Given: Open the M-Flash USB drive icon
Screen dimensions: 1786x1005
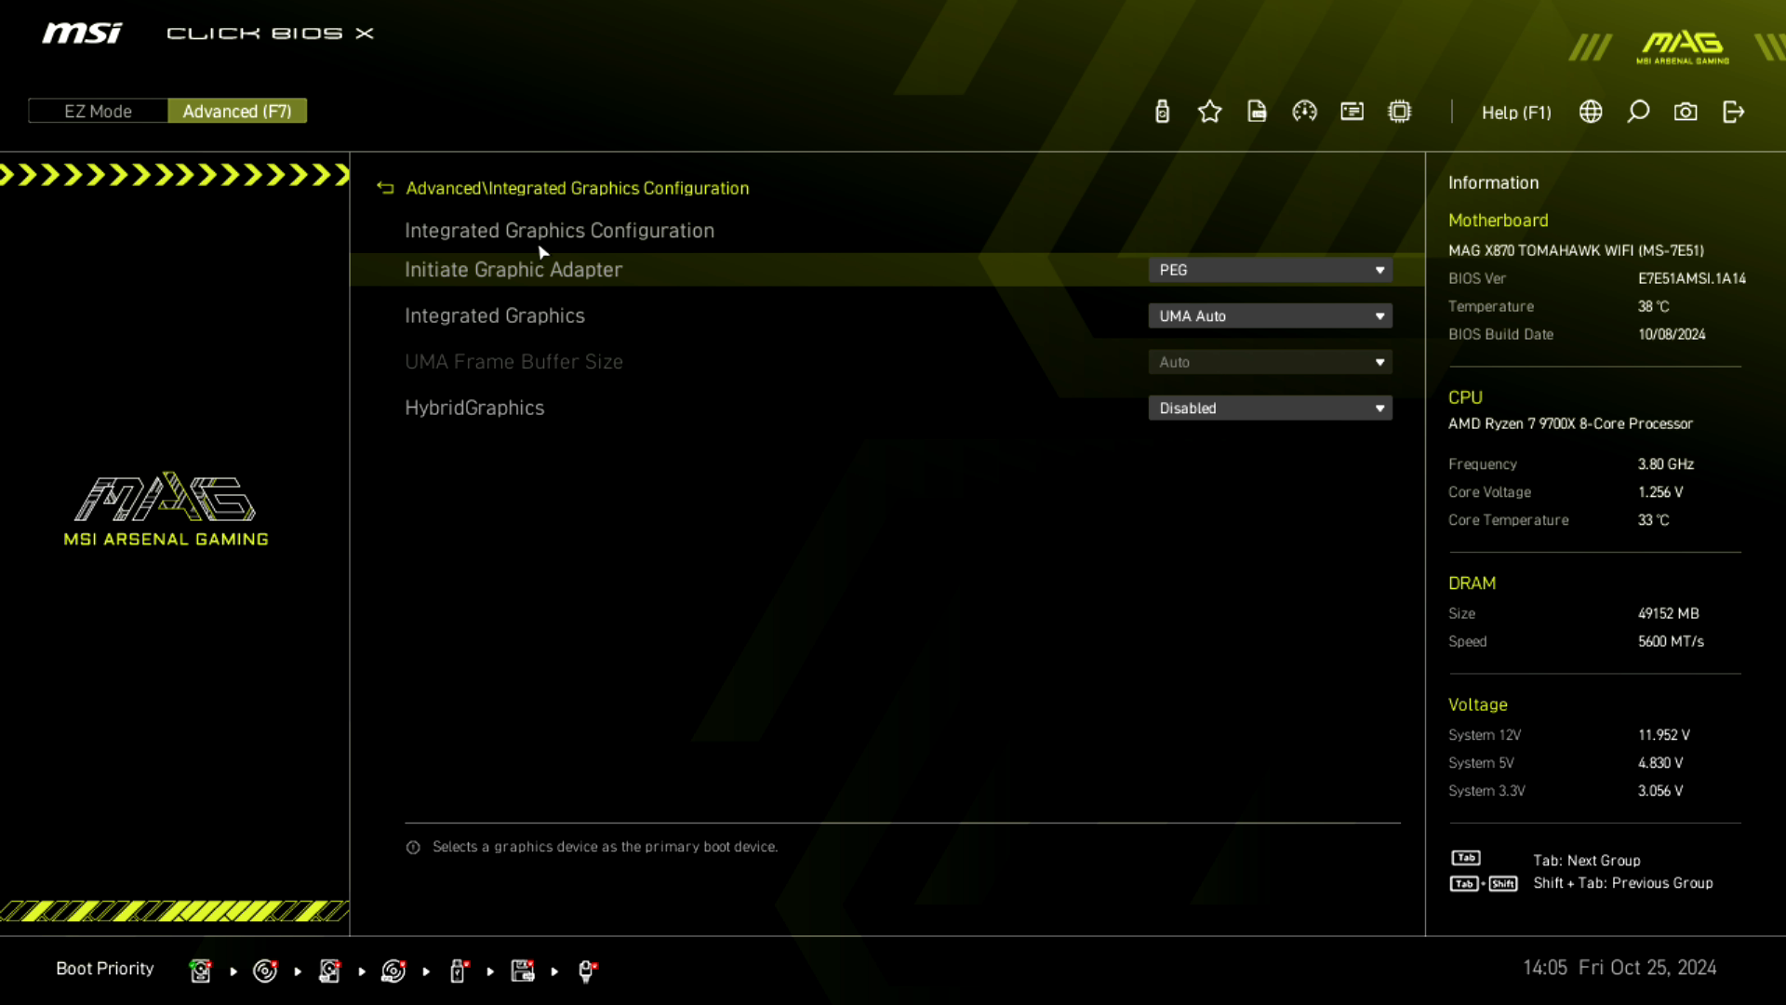Looking at the screenshot, I should 1162,112.
